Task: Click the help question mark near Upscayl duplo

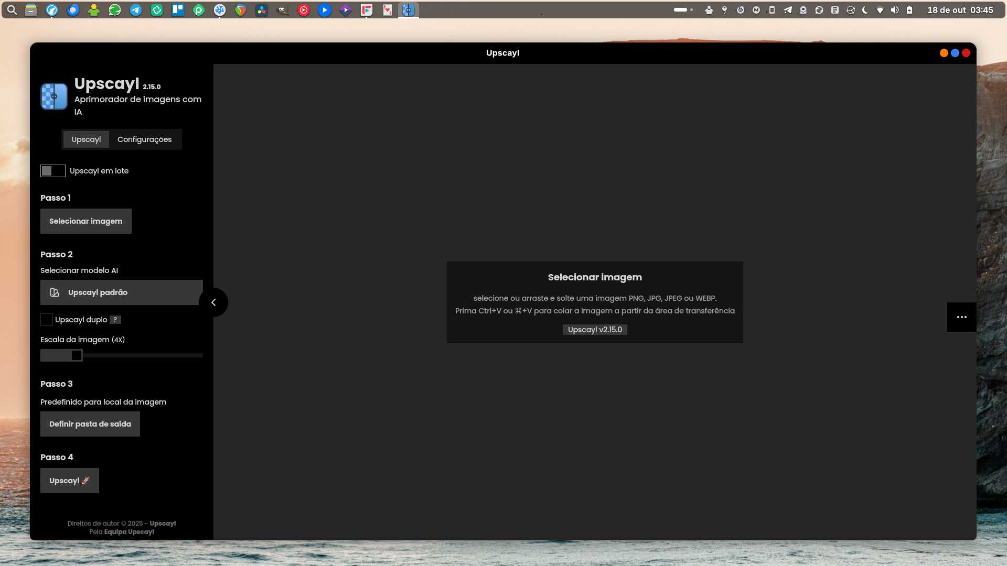Action: click(x=115, y=320)
